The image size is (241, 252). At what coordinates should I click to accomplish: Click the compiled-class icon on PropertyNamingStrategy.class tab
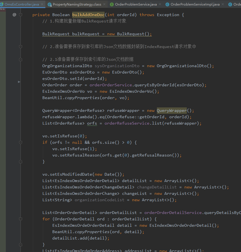pyautogui.click(x=50, y=4)
